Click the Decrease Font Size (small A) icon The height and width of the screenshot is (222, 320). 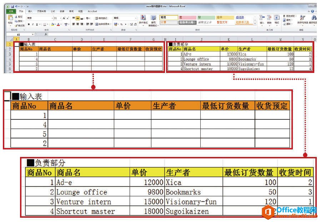pos(68,18)
